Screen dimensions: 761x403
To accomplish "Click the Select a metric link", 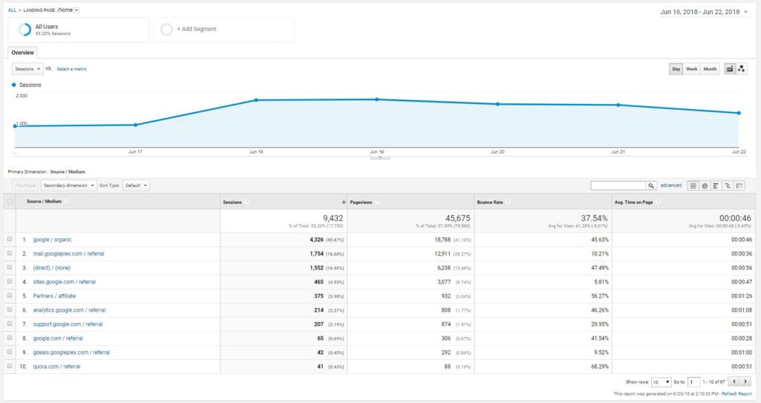I will tap(72, 69).
